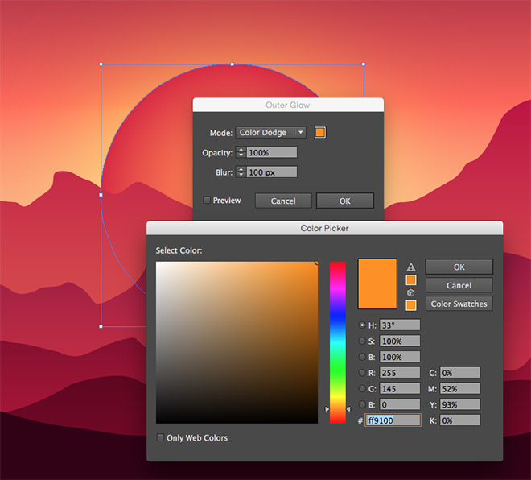Click the bottom-left selection handle of the sun
The width and height of the screenshot is (531, 480).
[101, 326]
